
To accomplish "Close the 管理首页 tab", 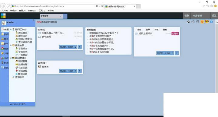I will (60, 16).
